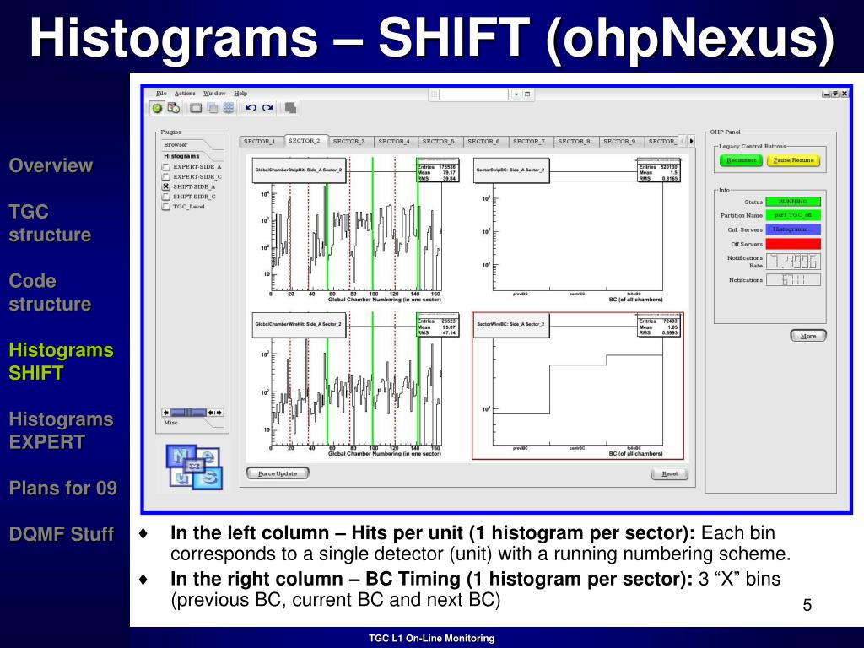Switch to the SECTOR_4 tab
This screenshot has width=864, height=648.
click(x=394, y=142)
